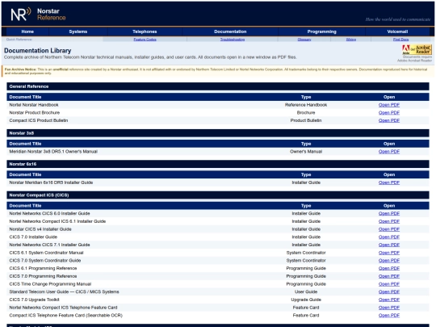Screen dimensions: 436x327
Task: Open PDF for Feature Card (Searchable OCR)
Action: [x=389, y=316]
